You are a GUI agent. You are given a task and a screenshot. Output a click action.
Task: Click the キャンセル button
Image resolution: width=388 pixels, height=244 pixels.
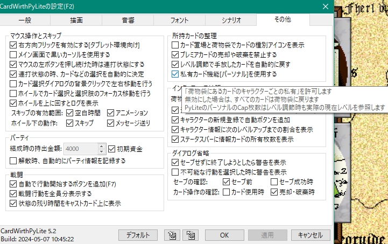pos(310,235)
